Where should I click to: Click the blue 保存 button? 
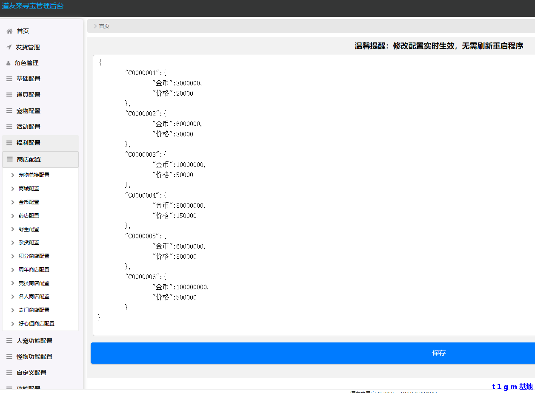click(x=313, y=353)
